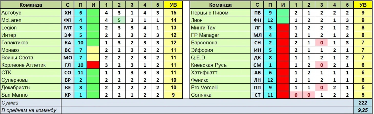Viewport: 374px width, 114px height.
Task: Select the Солянка first zero cell
Action: pos(296,95)
